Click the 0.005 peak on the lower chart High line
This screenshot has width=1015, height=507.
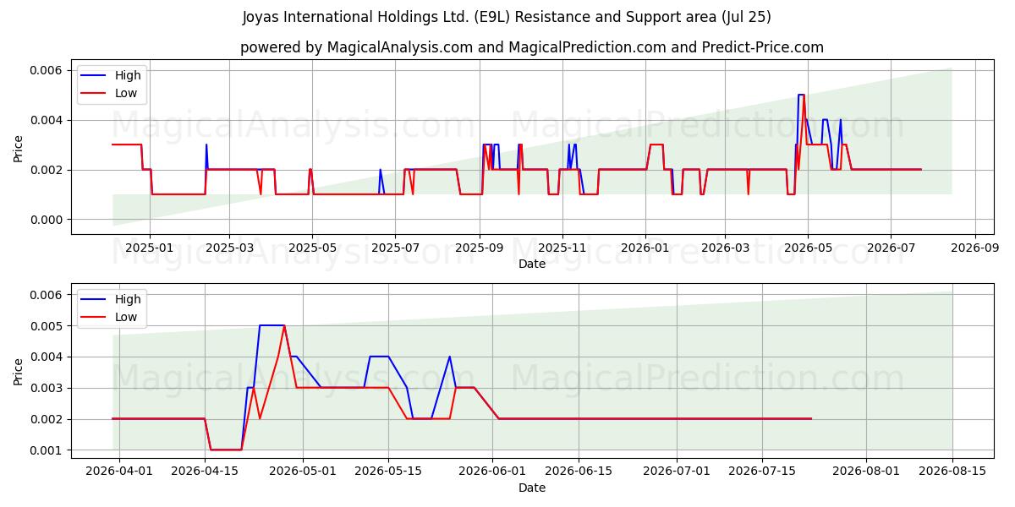272,325
